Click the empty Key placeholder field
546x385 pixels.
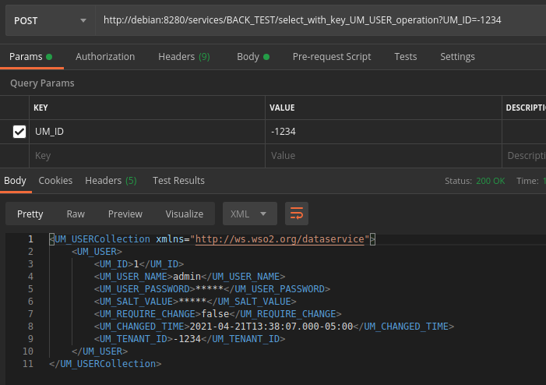click(x=146, y=156)
